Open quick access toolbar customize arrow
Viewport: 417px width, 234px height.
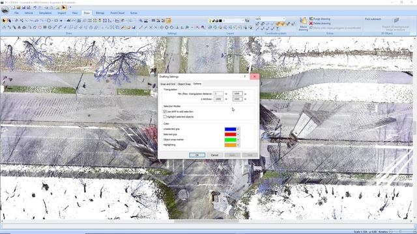70,8
